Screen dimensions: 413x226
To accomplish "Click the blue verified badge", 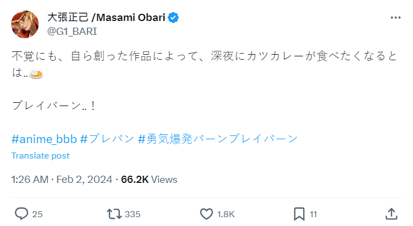I will click(174, 18).
